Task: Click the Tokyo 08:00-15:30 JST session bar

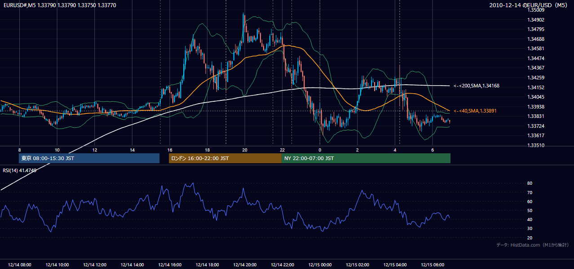Action: point(89,158)
